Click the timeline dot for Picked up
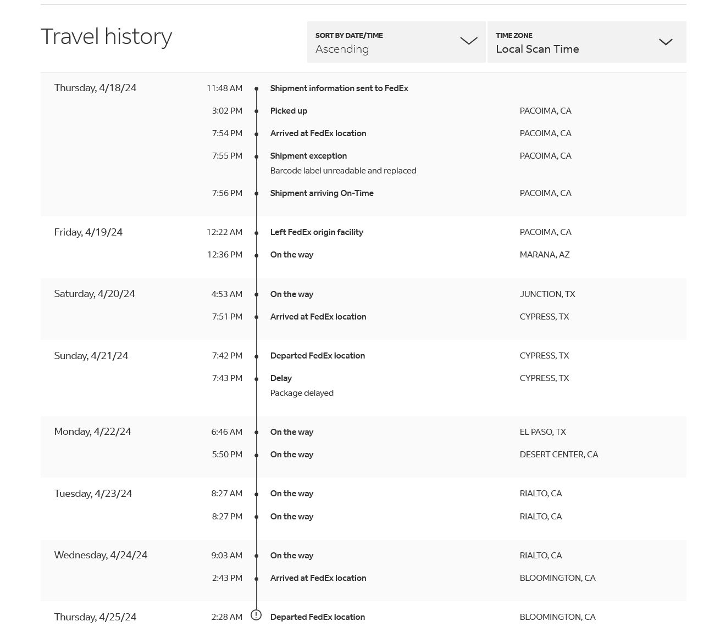 [x=256, y=111]
